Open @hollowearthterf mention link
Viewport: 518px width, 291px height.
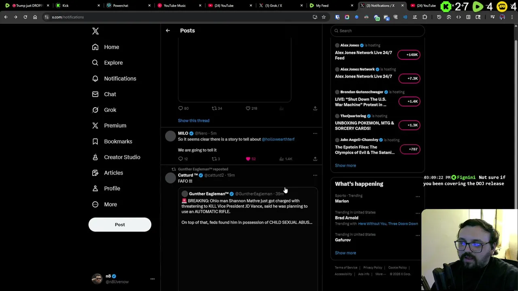pyautogui.click(x=278, y=139)
